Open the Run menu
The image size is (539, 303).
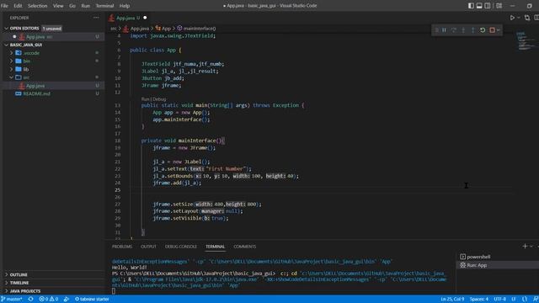[x=86, y=6]
